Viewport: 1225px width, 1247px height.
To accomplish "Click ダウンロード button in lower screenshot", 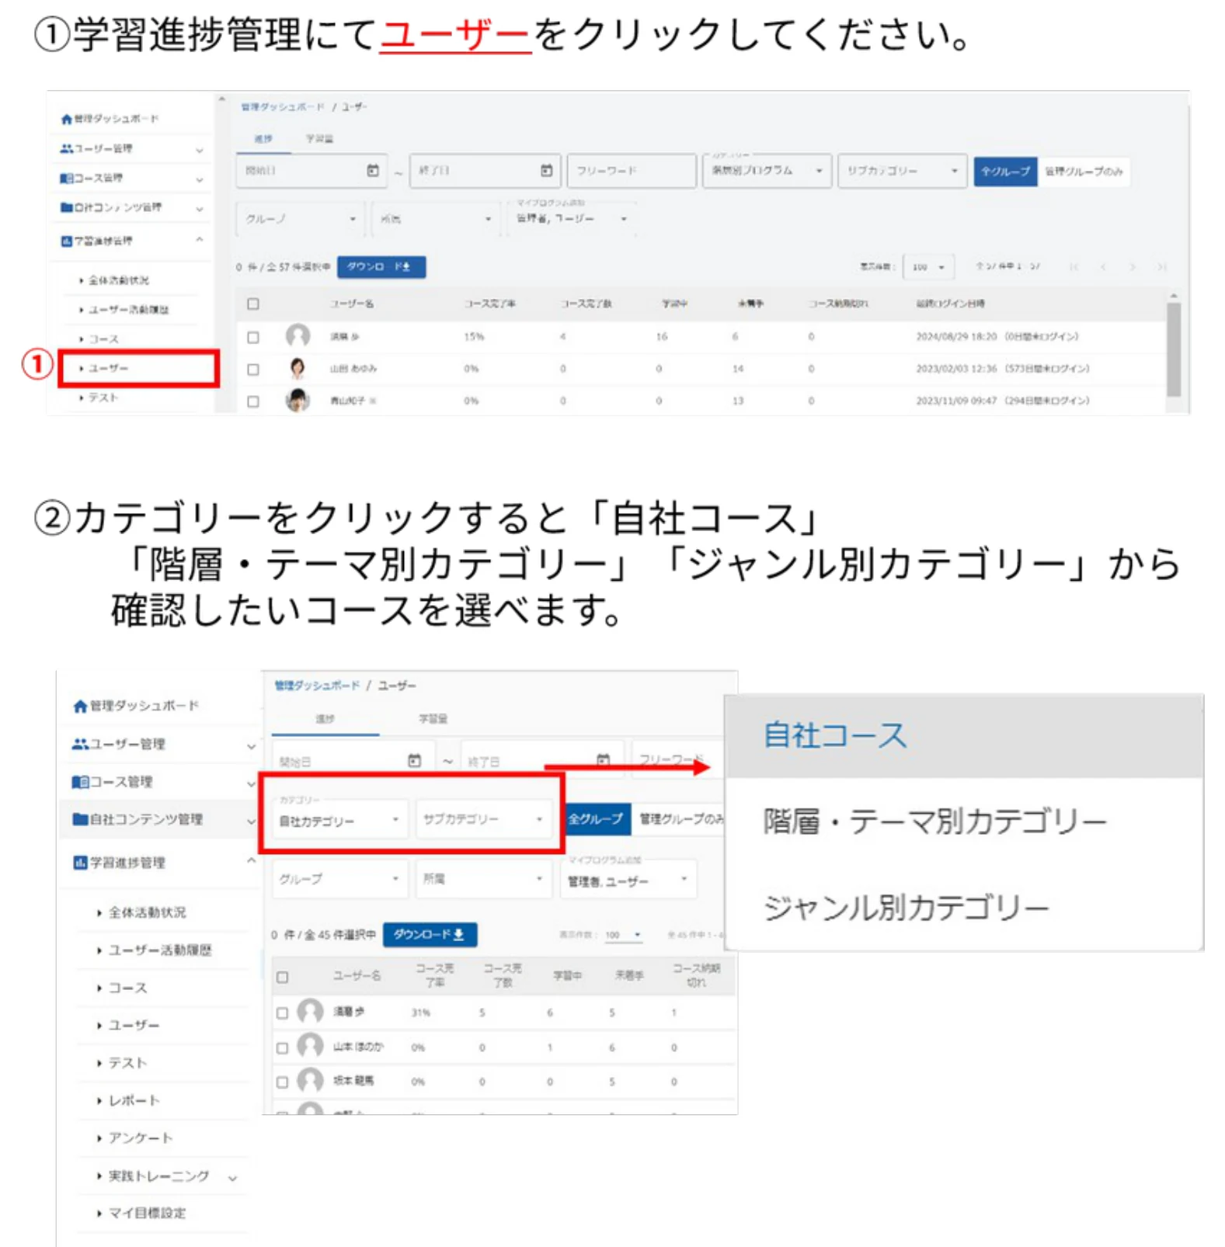I will tap(430, 934).
